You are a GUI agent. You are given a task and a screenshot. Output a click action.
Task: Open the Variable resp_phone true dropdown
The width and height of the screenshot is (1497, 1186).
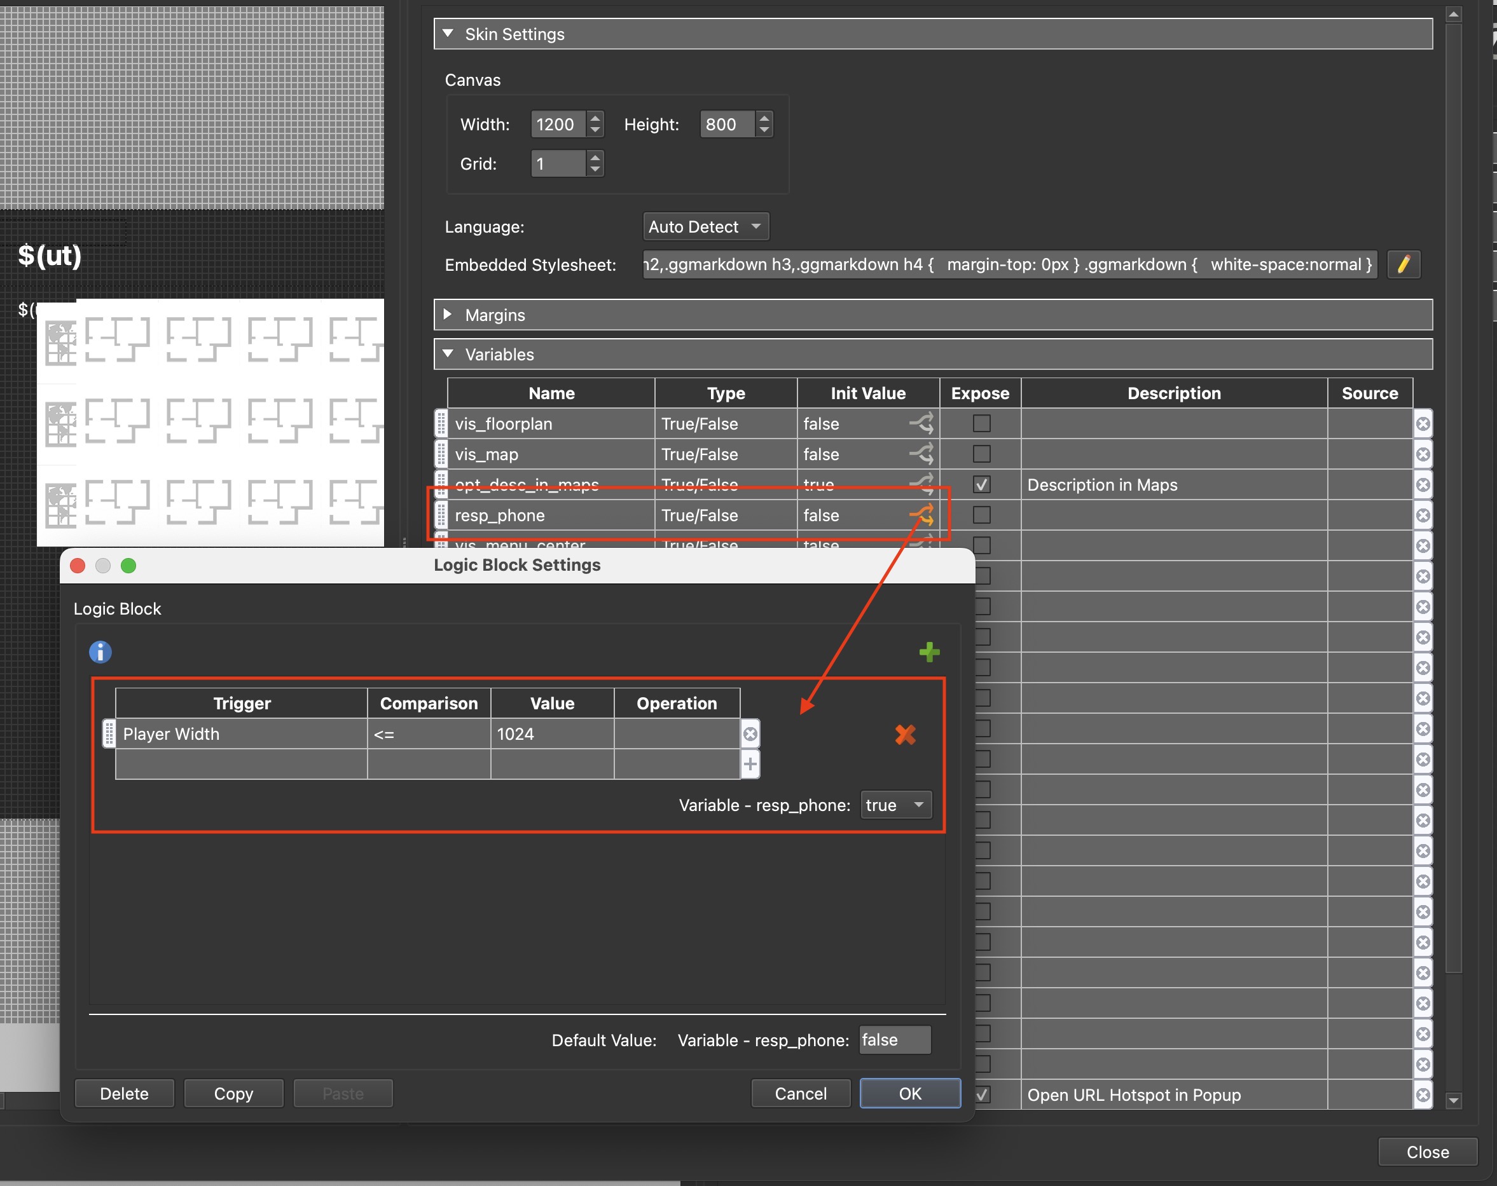(x=895, y=805)
